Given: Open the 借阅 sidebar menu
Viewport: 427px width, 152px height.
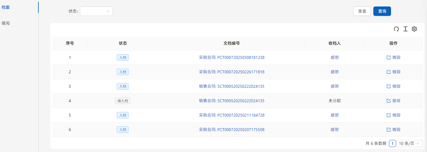Looking at the screenshot, I should click(6, 23).
